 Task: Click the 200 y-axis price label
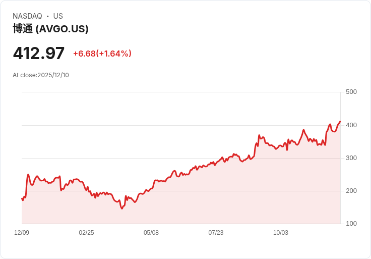(351, 191)
